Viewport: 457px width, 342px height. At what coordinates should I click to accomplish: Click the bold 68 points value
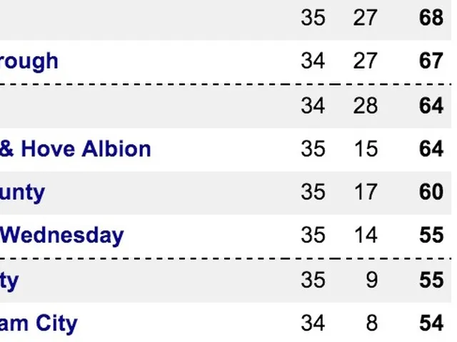[x=431, y=18]
